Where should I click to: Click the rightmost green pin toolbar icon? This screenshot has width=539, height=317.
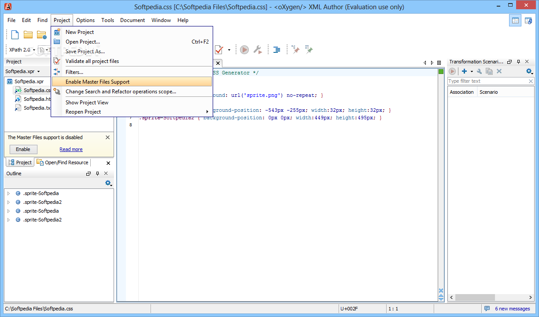coord(309,50)
